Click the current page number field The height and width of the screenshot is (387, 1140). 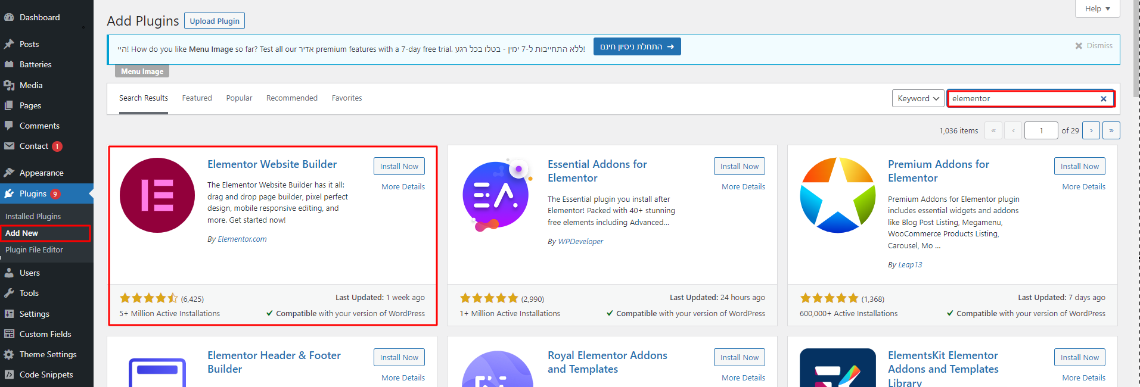pos(1040,130)
